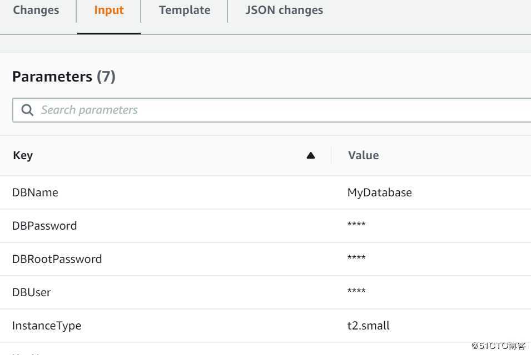The image size is (531, 355).
Task: Click masked value in DBPassword row
Action: pyautogui.click(x=356, y=224)
